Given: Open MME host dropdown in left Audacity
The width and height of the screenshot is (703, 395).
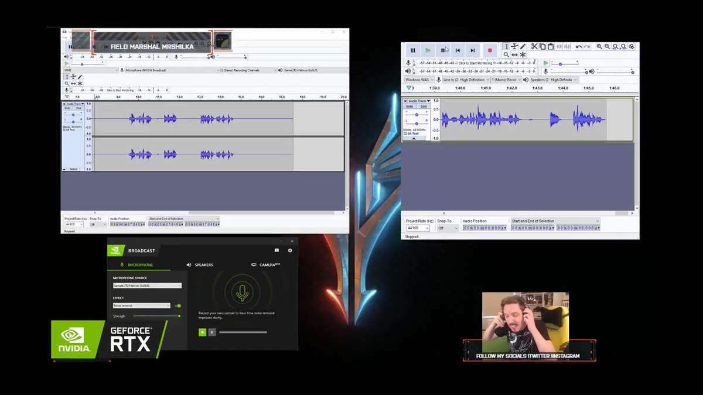Looking at the screenshot, I should pos(91,70).
